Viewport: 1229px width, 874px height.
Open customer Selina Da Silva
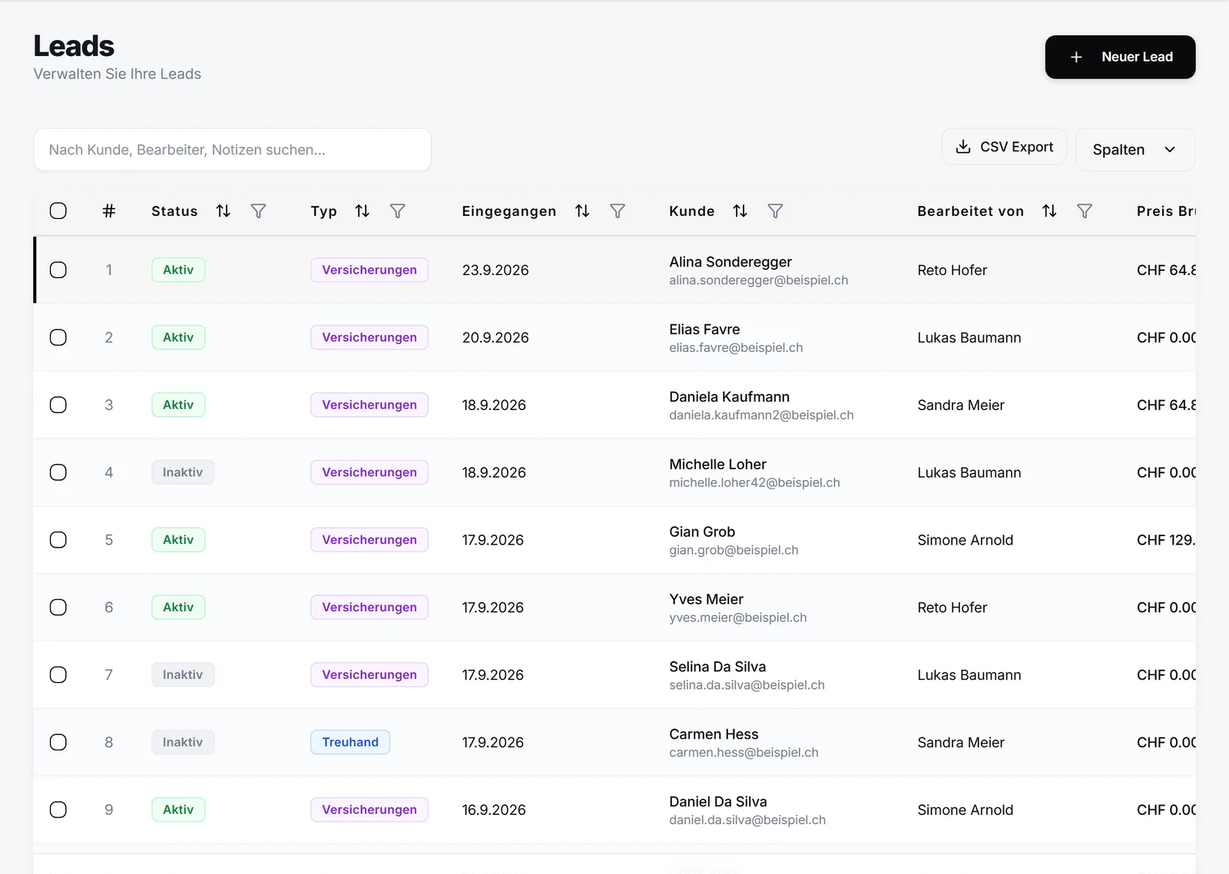click(717, 667)
